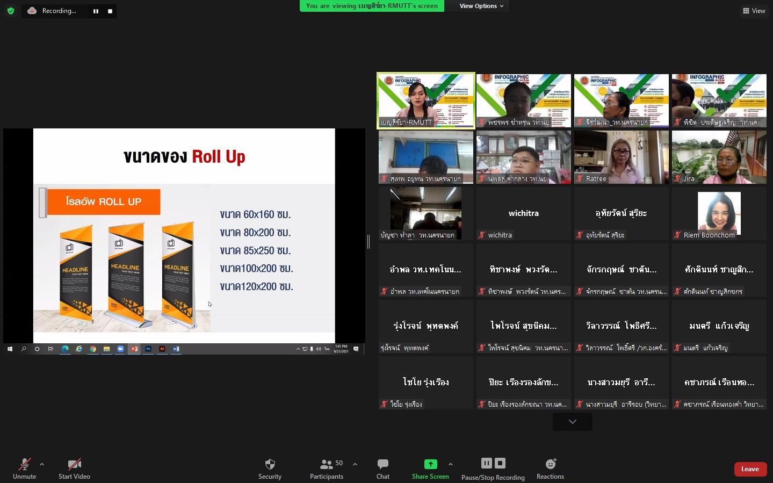The width and height of the screenshot is (773, 483).
Task: Click the Cortana circle icon in shared taskbar
Action: click(x=37, y=349)
